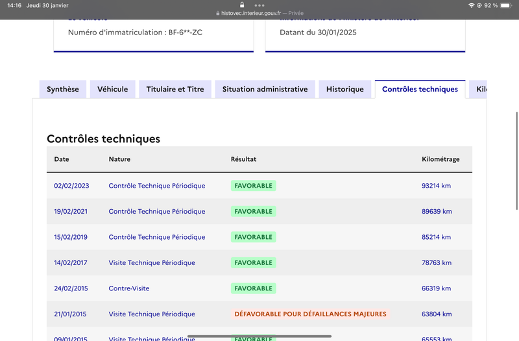Open the partially visible Kilométrage tab
519x341 pixels.
[477, 89]
